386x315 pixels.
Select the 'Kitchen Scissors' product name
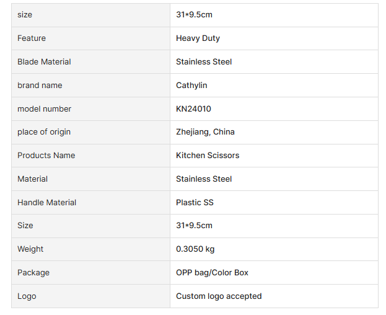(207, 156)
